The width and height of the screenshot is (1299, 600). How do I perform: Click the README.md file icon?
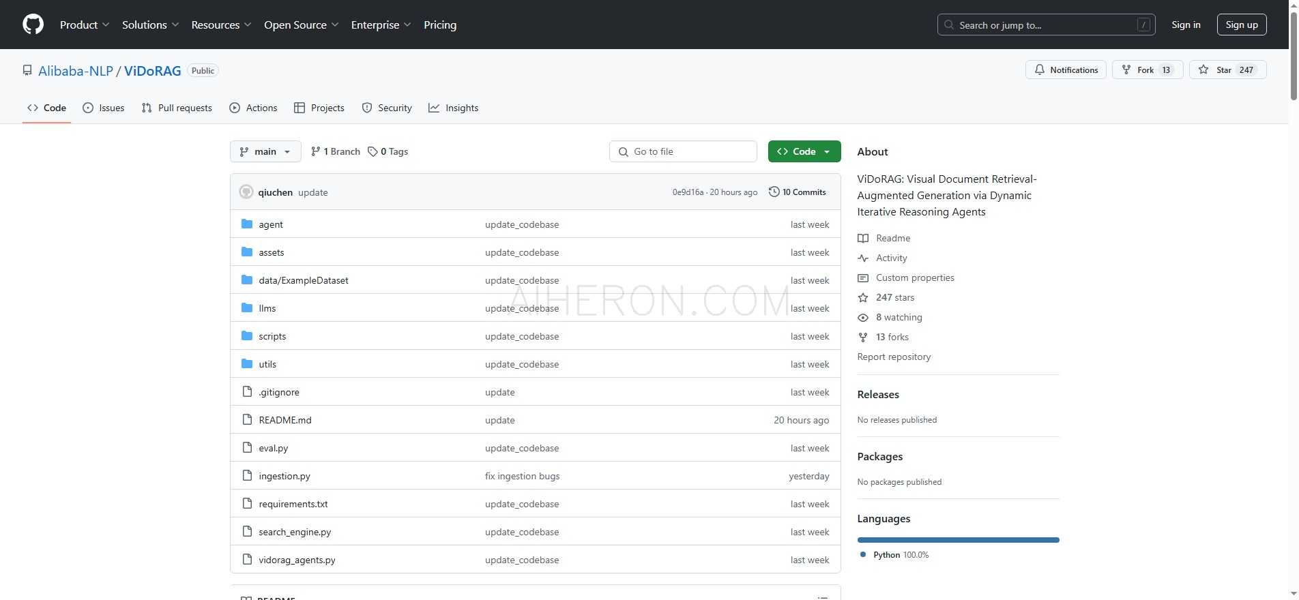coord(247,420)
